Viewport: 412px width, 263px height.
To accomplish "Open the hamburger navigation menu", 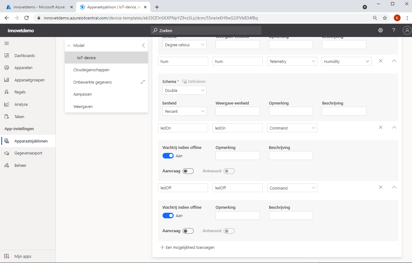I will click(x=7, y=43).
